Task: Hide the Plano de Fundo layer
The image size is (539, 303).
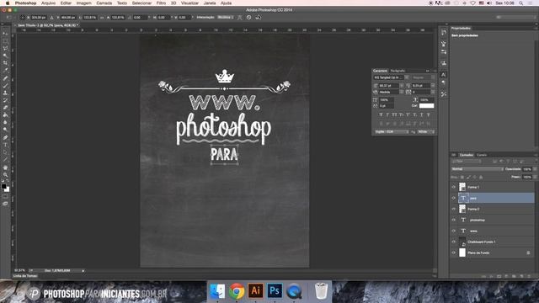Action: click(x=453, y=252)
